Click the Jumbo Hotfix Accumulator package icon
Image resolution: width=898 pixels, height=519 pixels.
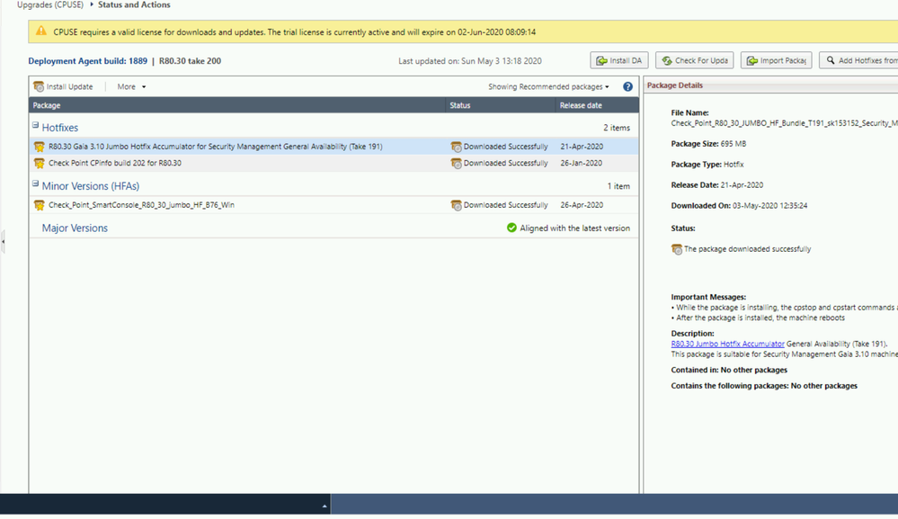[39, 147]
